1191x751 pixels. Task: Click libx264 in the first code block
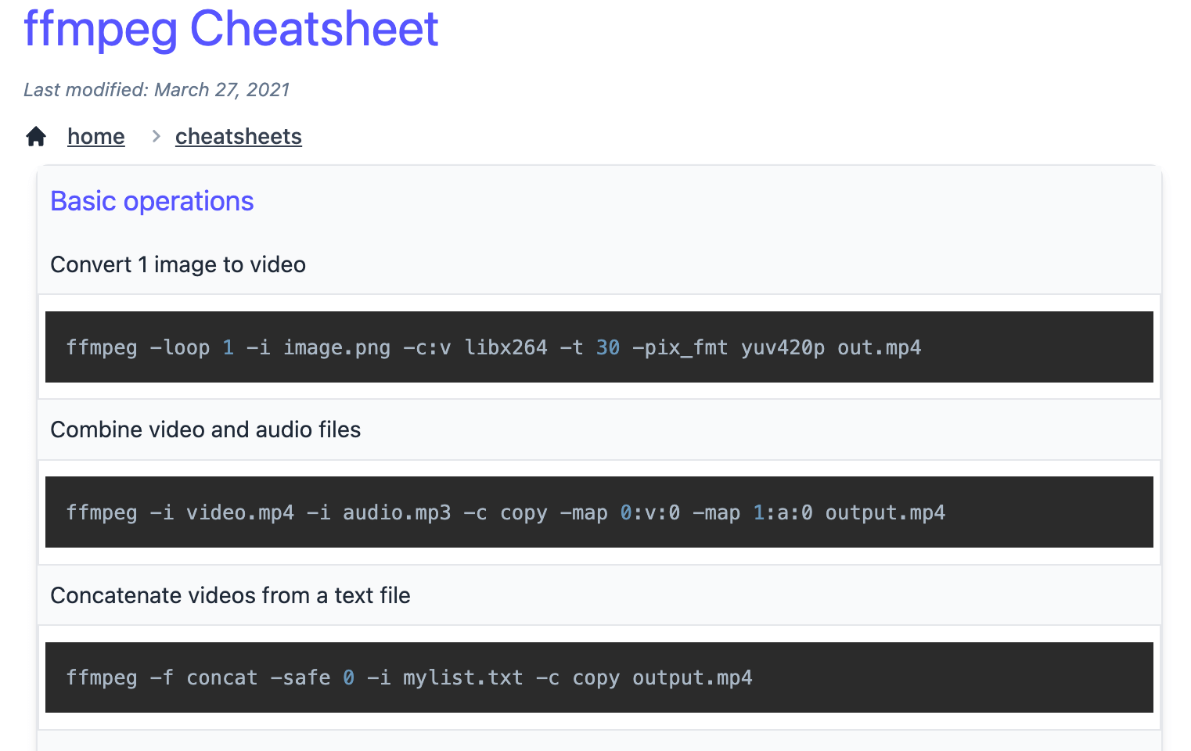click(506, 347)
